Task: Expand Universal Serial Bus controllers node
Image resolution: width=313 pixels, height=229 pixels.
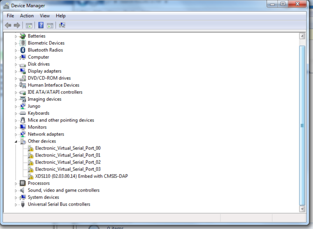Action: (16, 204)
